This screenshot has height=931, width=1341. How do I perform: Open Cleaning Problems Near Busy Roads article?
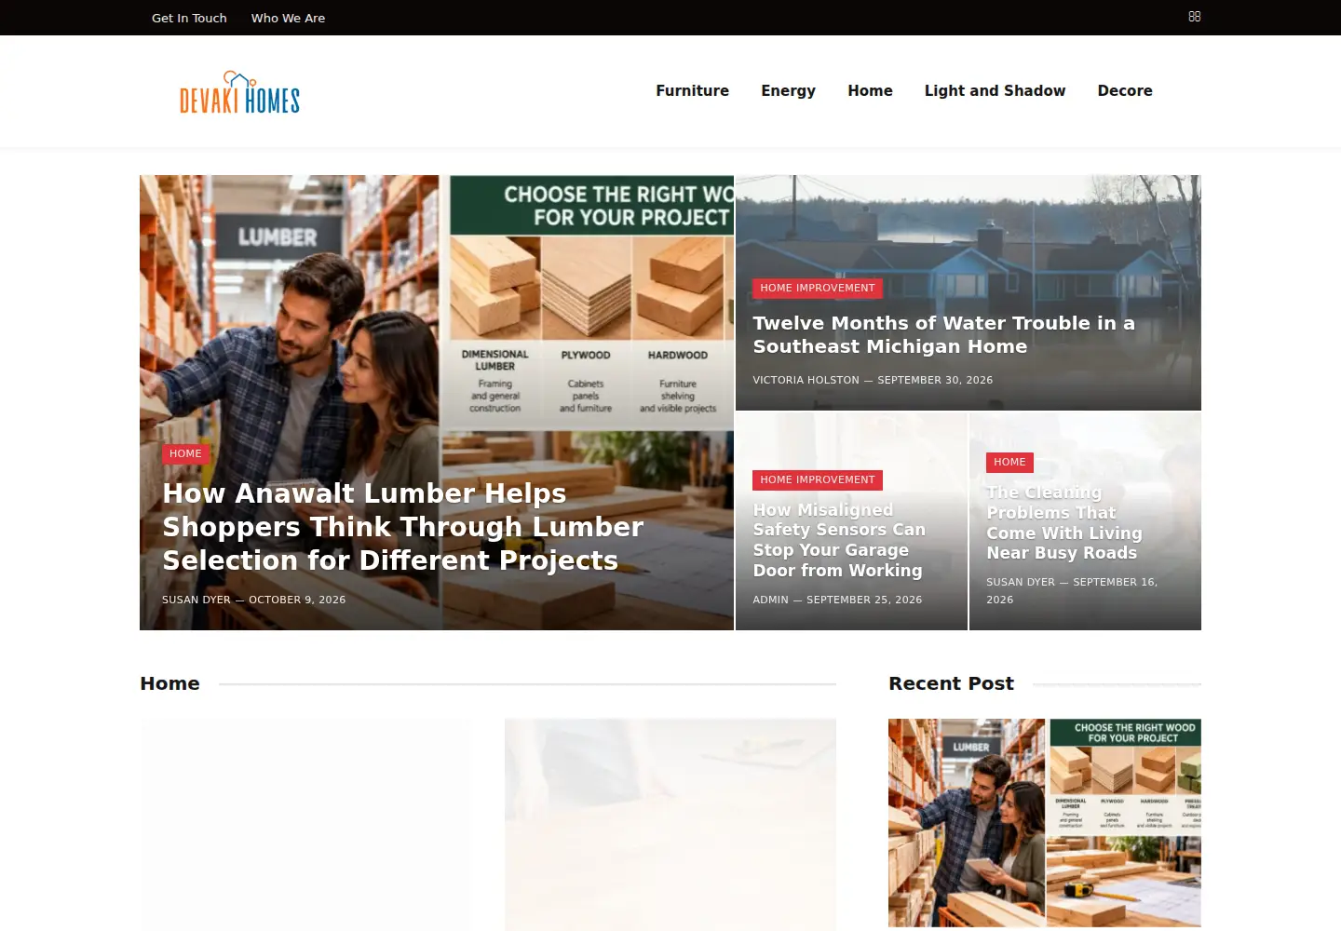(1063, 522)
